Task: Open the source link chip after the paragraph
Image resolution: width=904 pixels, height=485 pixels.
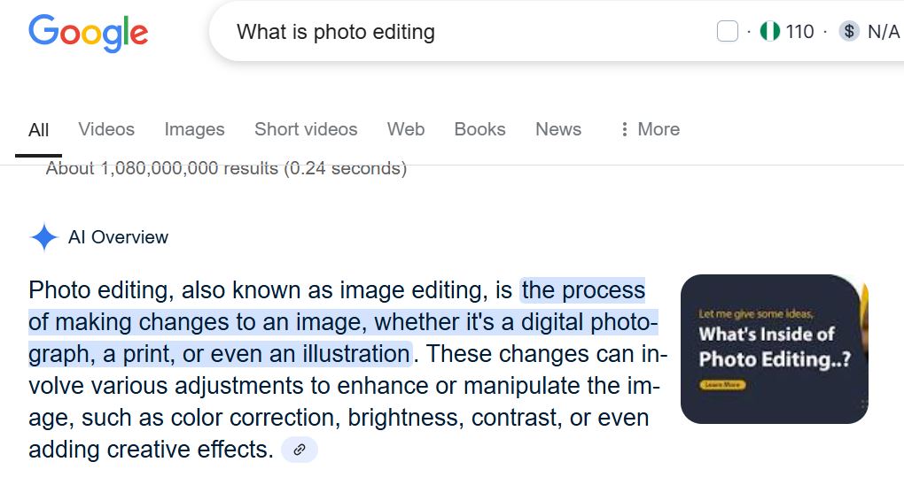Action: [300, 450]
